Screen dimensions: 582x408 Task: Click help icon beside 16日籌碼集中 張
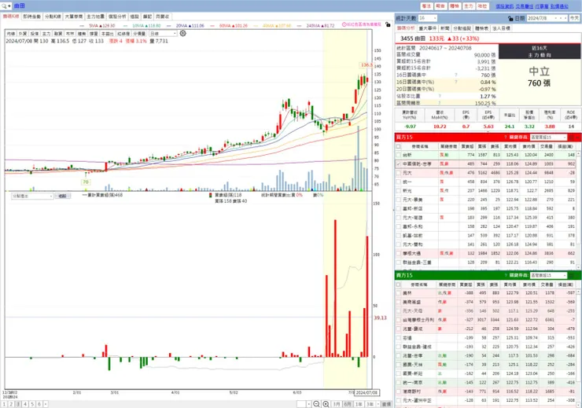tap(456, 75)
